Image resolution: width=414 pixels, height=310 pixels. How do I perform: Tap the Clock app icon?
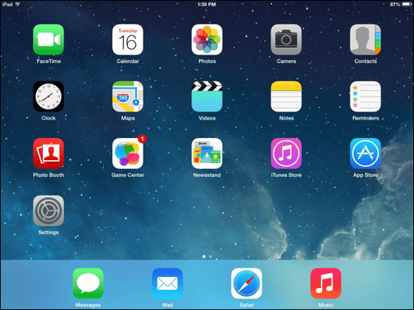[49, 97]
